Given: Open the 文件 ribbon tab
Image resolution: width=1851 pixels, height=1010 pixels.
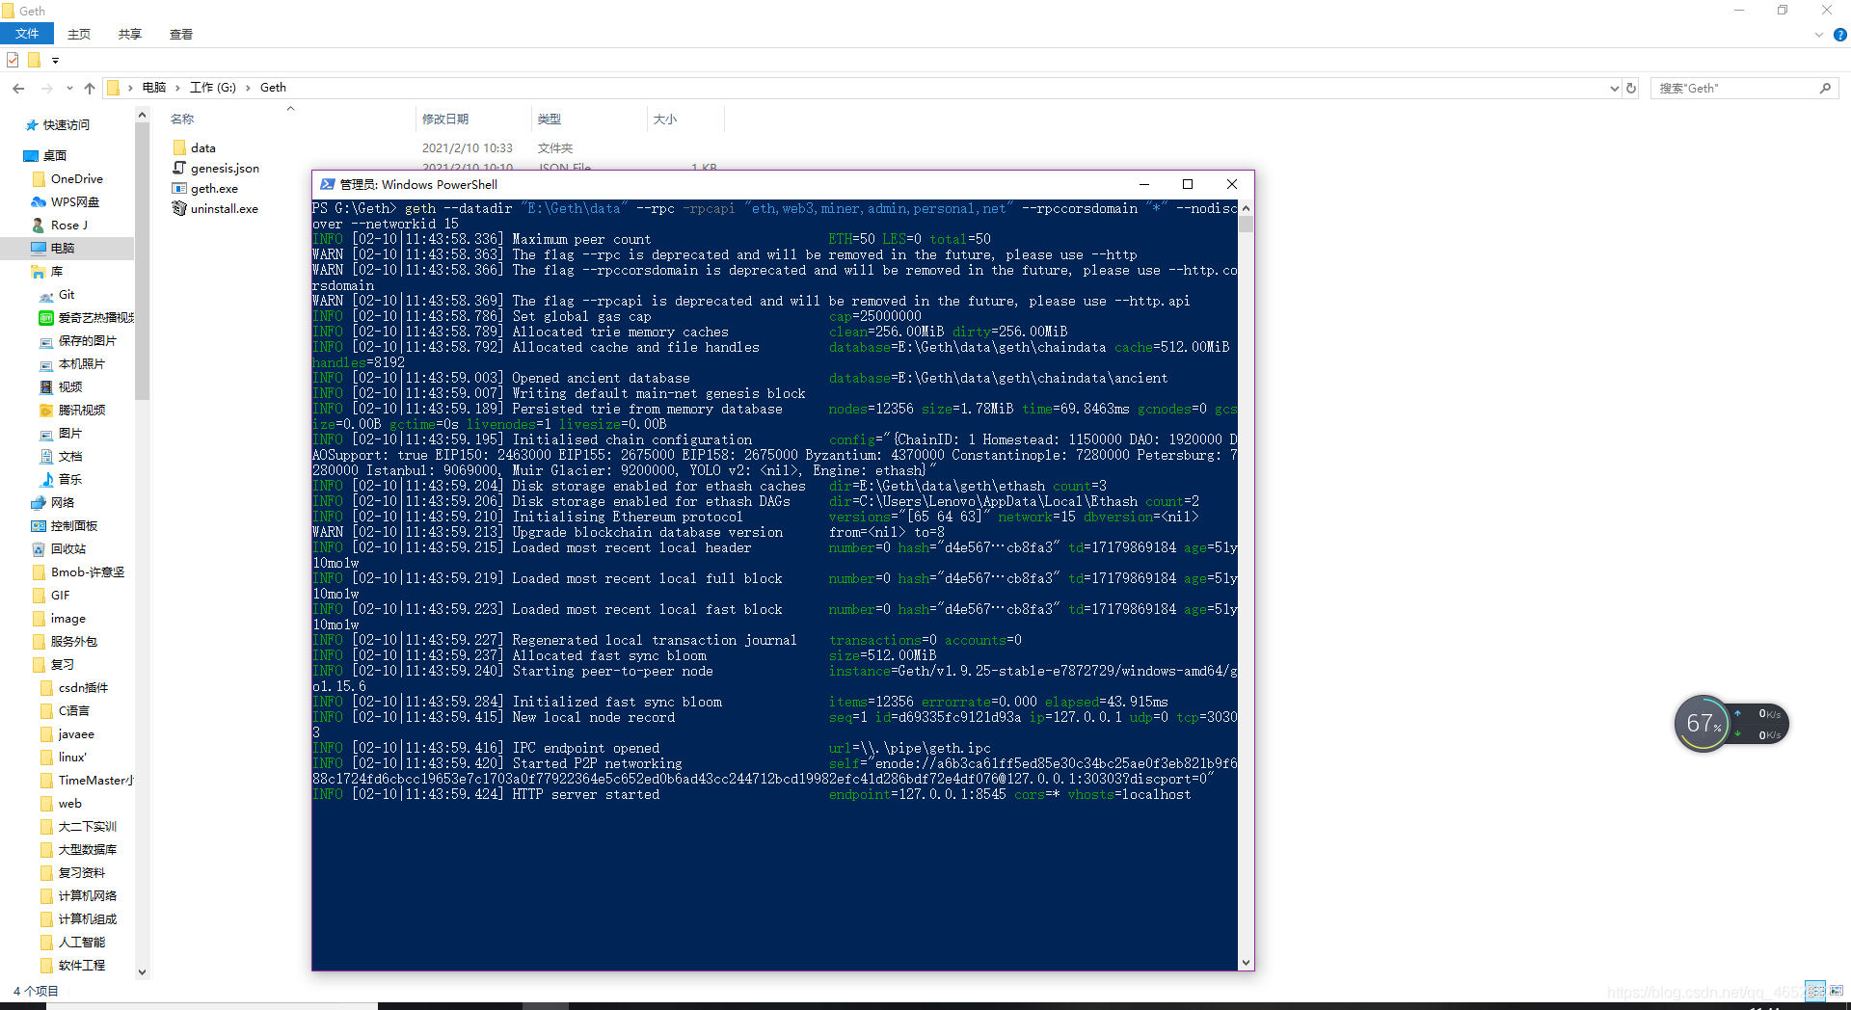Looking at the screenshot, I should coord(27,34).
